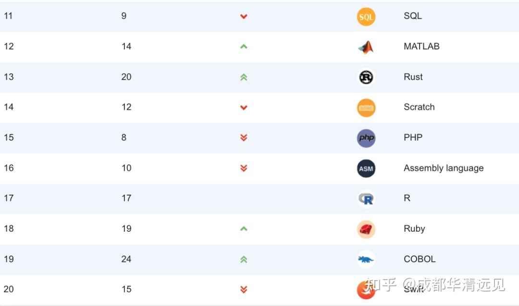Click rank number 13 in the Rust row
The height and width of the screenshot is (306, 519).
tap(9, 77)
